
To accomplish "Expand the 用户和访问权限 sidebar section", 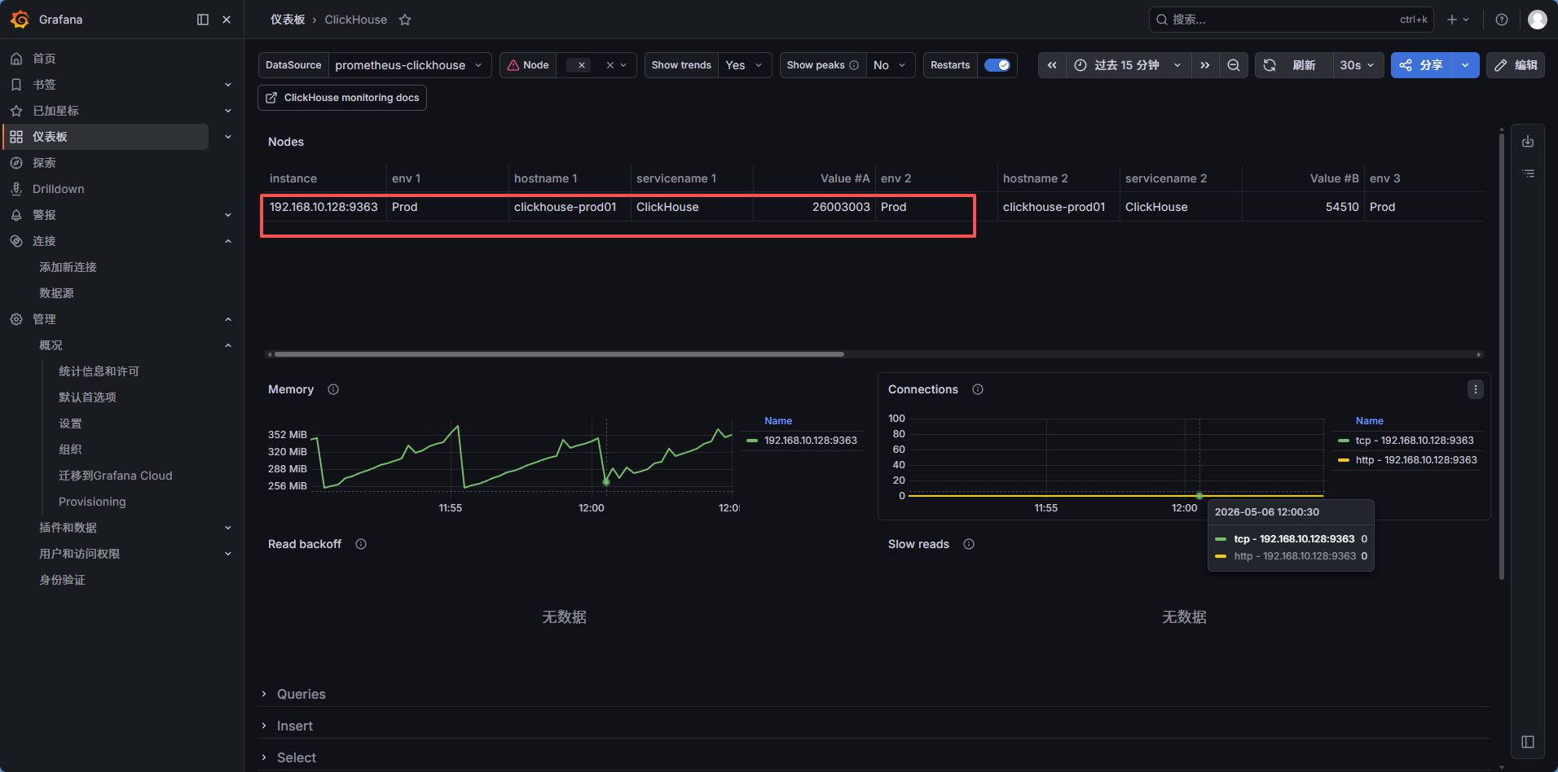I will tap(228, 554).
